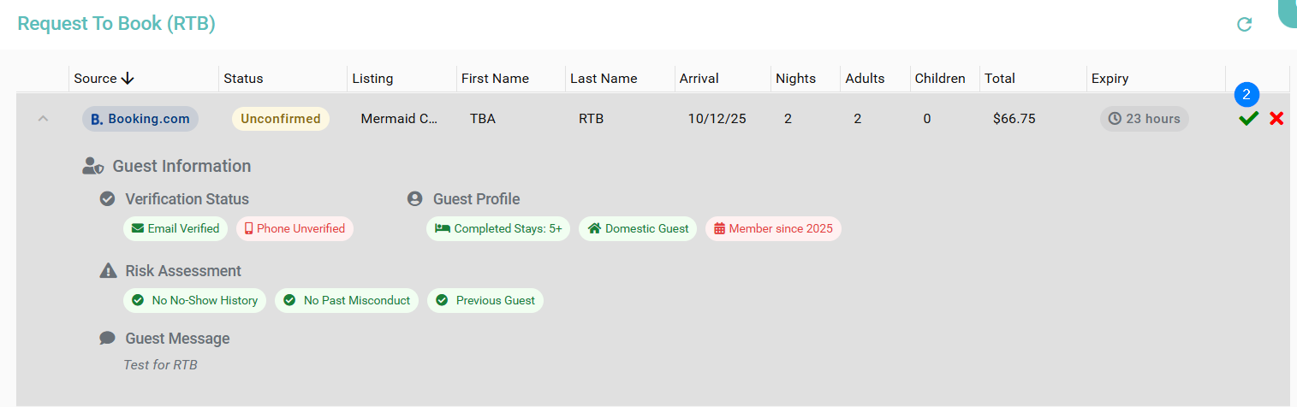Click the 23 hours expiry badge
This screenshot has height=407, width=1297.
click(1144, 119)
